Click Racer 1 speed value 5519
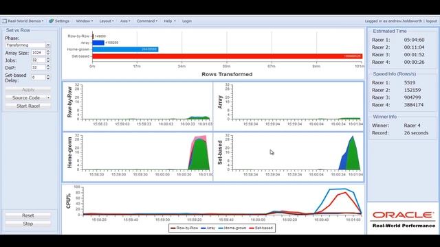 [x=410, y=82]
